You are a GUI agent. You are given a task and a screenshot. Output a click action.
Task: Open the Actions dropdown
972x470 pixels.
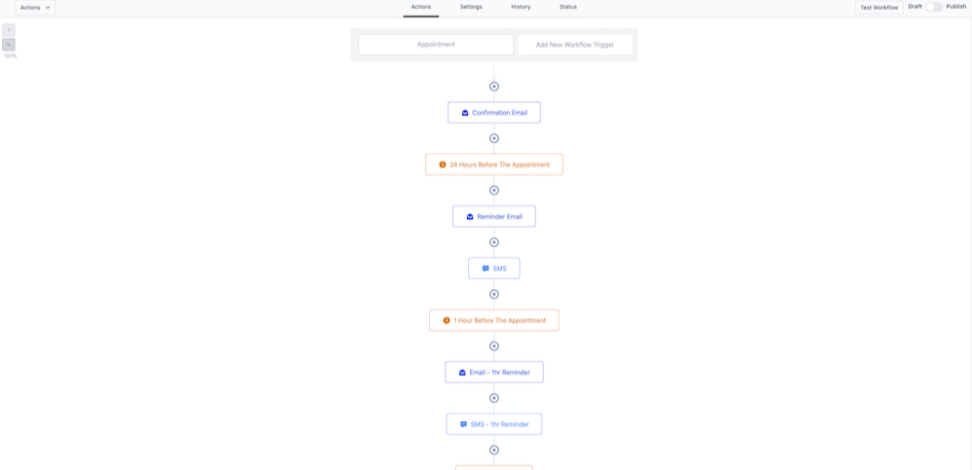(x=35, y=7)
